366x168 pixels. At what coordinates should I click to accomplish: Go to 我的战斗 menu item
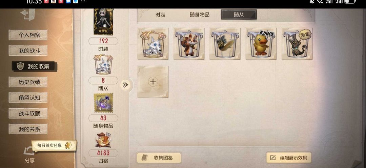click(x=28, y=51)
